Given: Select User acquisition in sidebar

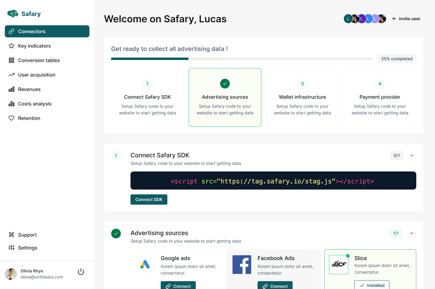Looking at the screenshot, I should (x=47, y=75).
